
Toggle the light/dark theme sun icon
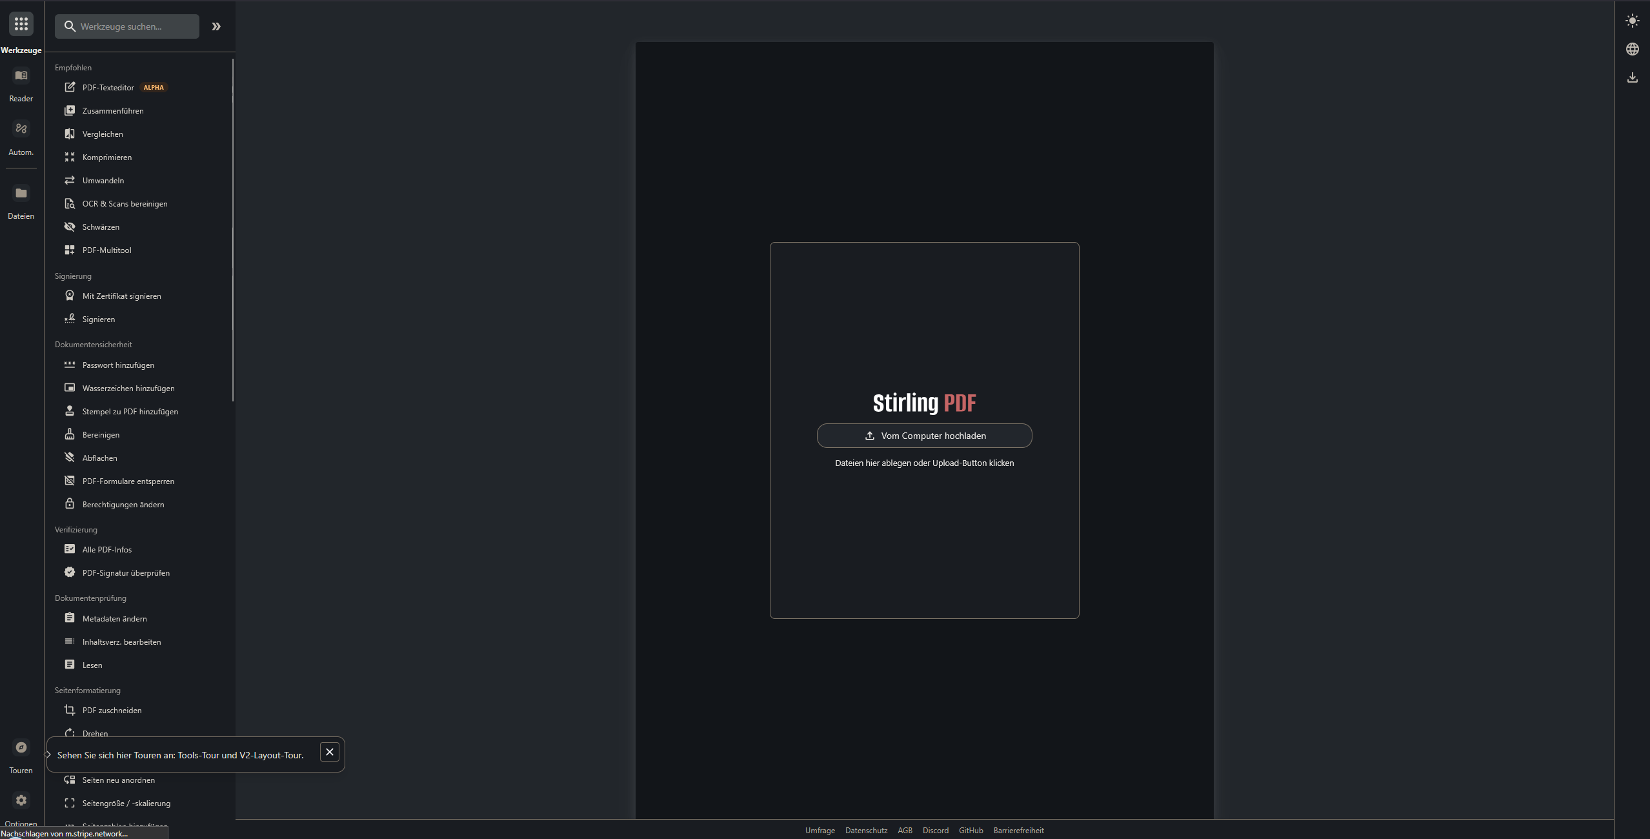coord(1632,21)
